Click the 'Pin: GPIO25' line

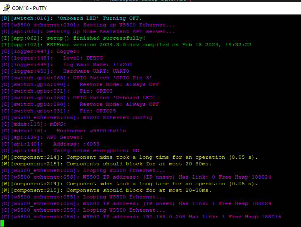pos(59,111)
